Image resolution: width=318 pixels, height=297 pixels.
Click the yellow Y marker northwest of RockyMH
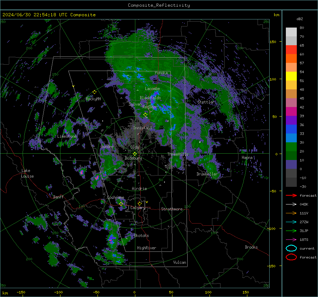[73, 86]
